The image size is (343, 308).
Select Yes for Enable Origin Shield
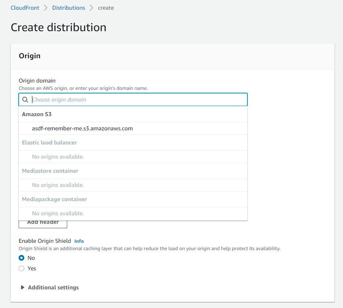click(x=21, y=268)
